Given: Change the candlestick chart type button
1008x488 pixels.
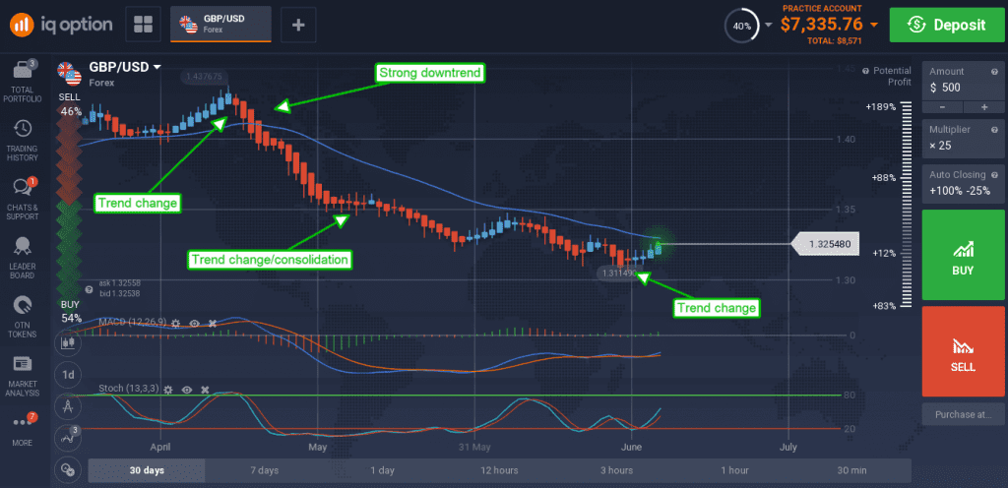Looking at the screenshot, I should pyautogui.click(x=68, y=343).
